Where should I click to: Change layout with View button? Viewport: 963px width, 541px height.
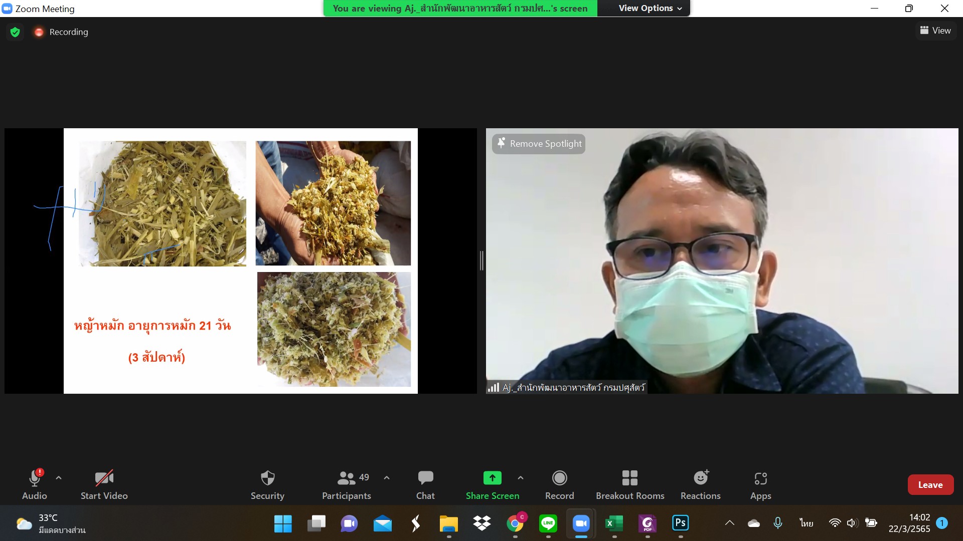pos(936,31)
